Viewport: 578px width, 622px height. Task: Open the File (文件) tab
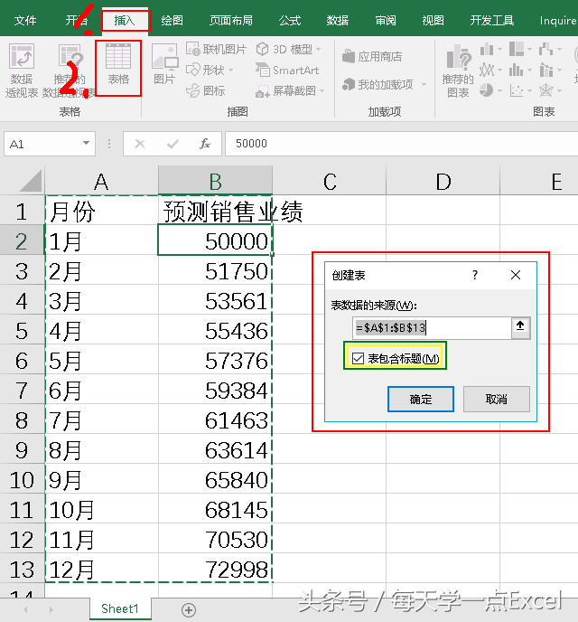25,20
